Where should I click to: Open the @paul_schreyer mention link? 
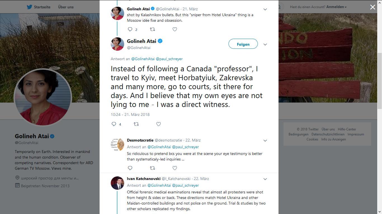pyautogui.click(x=169, y=59)
